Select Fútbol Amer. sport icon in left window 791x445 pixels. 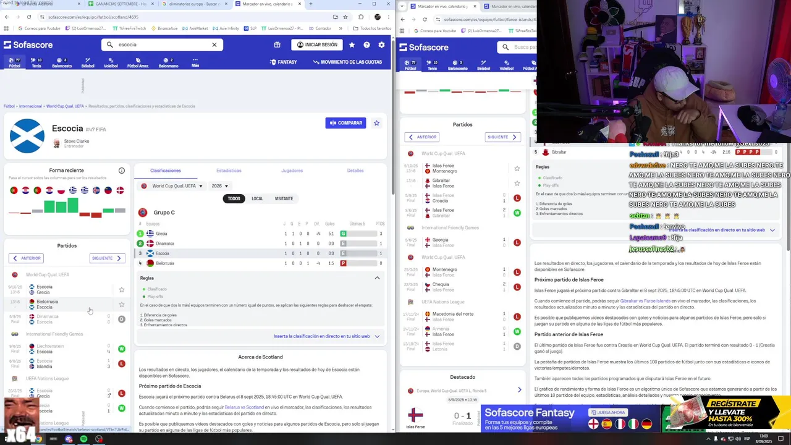click(x=138, y=63)
